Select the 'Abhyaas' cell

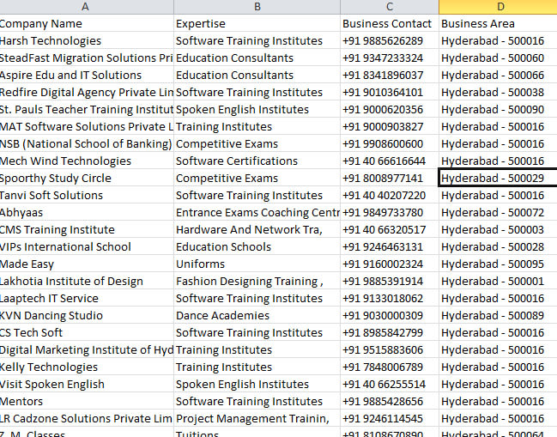click(87, 212)
